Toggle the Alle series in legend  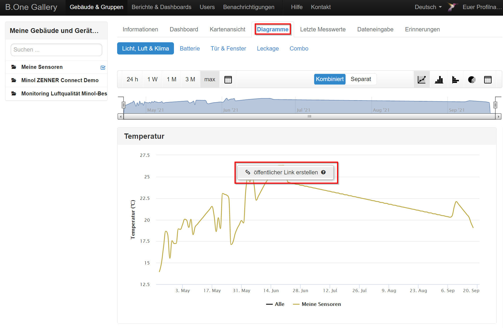[275, 304]
